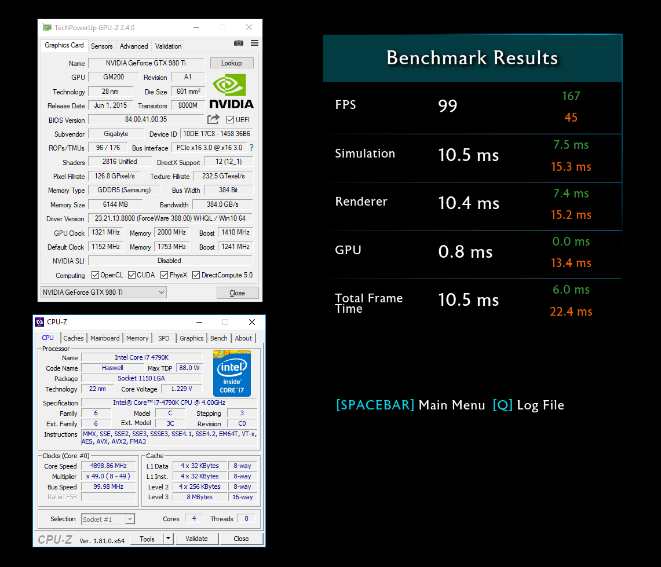The width and height of the screenshot is (661, 567).
Task: Switch to the Advanced tab in GPU-Z
Action: click(x=134, y=46)
